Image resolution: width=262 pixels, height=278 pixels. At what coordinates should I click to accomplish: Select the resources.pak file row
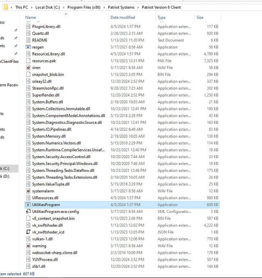[44, 61]
